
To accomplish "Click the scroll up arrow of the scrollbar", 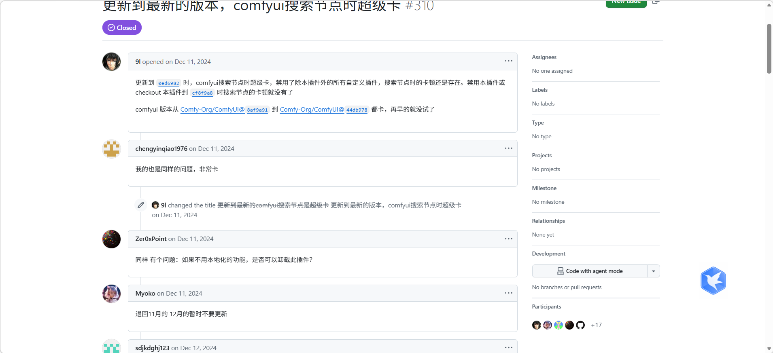I will 769,5.
